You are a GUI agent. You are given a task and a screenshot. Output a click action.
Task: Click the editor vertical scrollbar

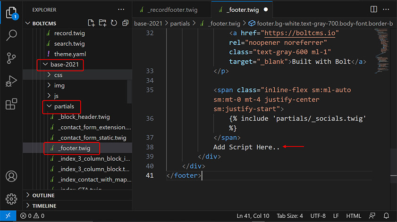[393, 165]
